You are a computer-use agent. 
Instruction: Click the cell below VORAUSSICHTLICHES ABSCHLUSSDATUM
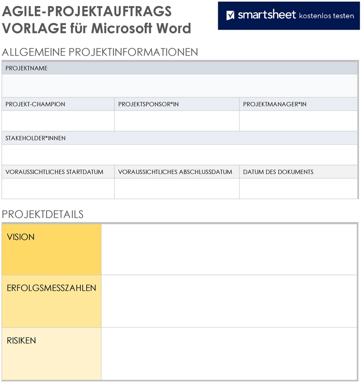coord(177,188)
